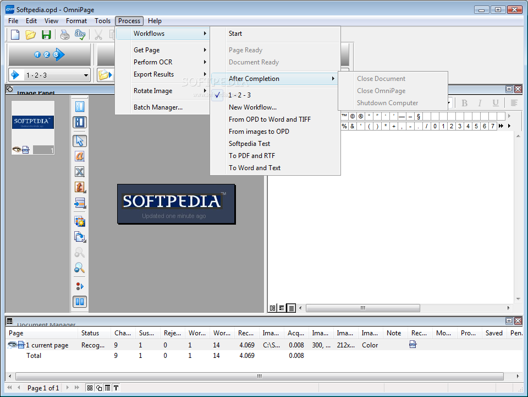Open the Format menu
The width and height of the screenshot is (528, 397).
pyautogui.click(x=76, y=21)
